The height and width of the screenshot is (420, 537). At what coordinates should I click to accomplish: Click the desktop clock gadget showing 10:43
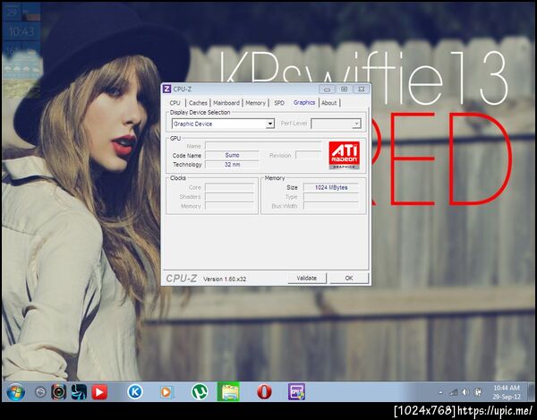pyautogui.click(x=21, y=32)
